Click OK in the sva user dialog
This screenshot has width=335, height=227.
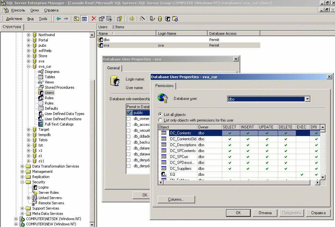142,195
